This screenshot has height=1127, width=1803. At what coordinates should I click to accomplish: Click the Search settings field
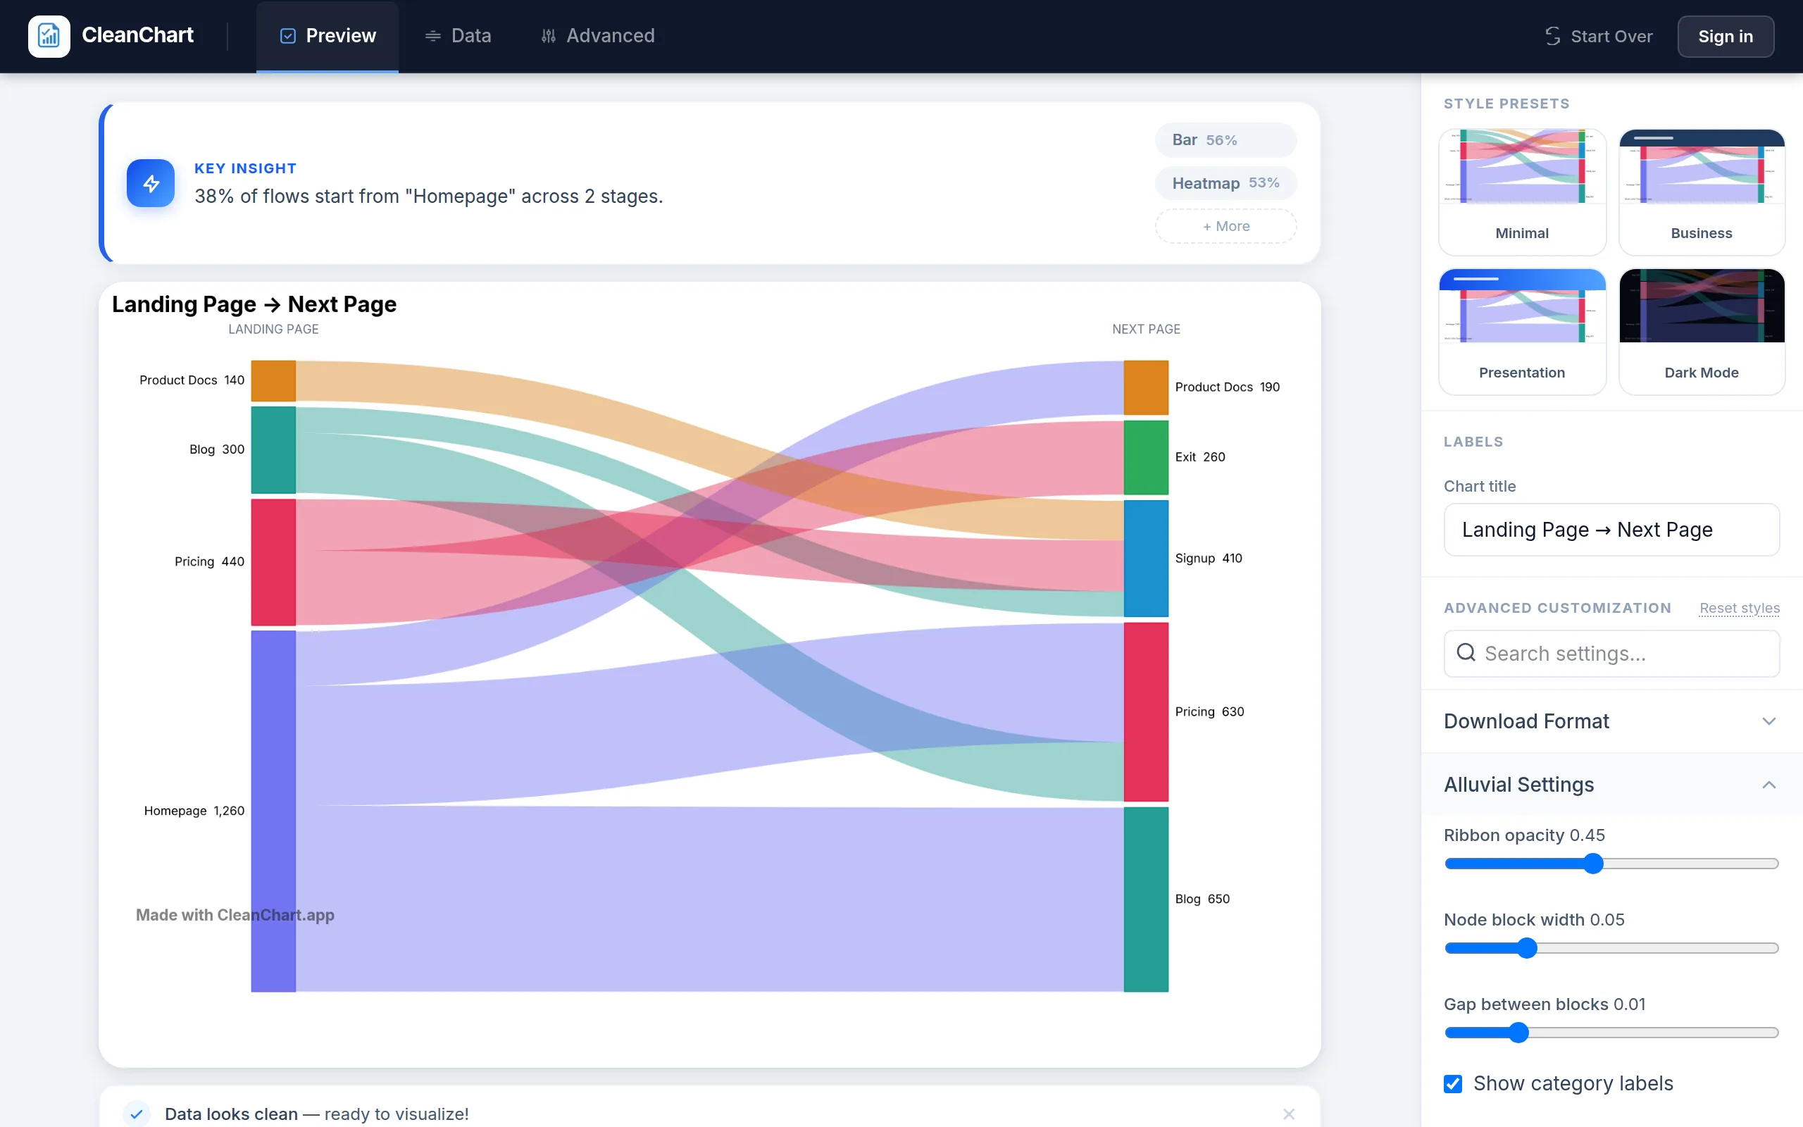(1611, 654)
